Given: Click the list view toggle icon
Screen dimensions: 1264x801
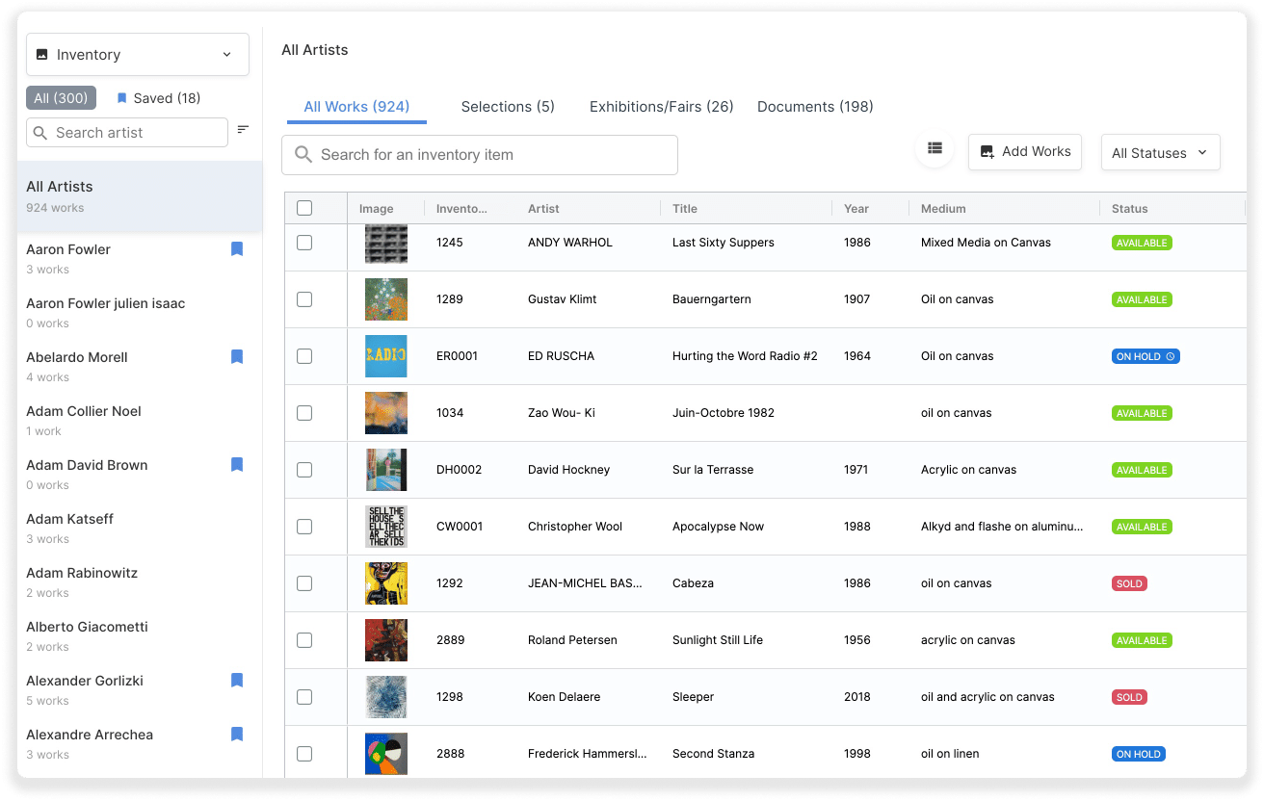Looking at the screenshot, I should [x=934, y=148].
